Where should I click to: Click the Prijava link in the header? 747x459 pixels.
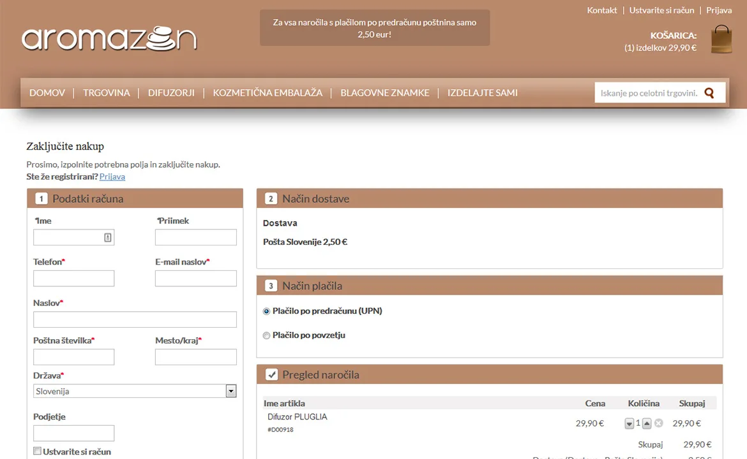[x=719, y=10]
